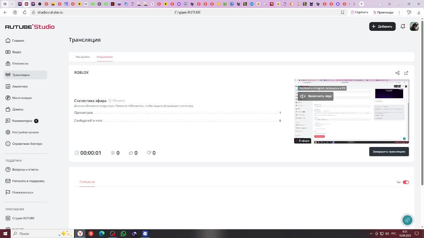Screen dimensions: 424x238
Task: Open the notifications bell
Action: tap(403, 26)
